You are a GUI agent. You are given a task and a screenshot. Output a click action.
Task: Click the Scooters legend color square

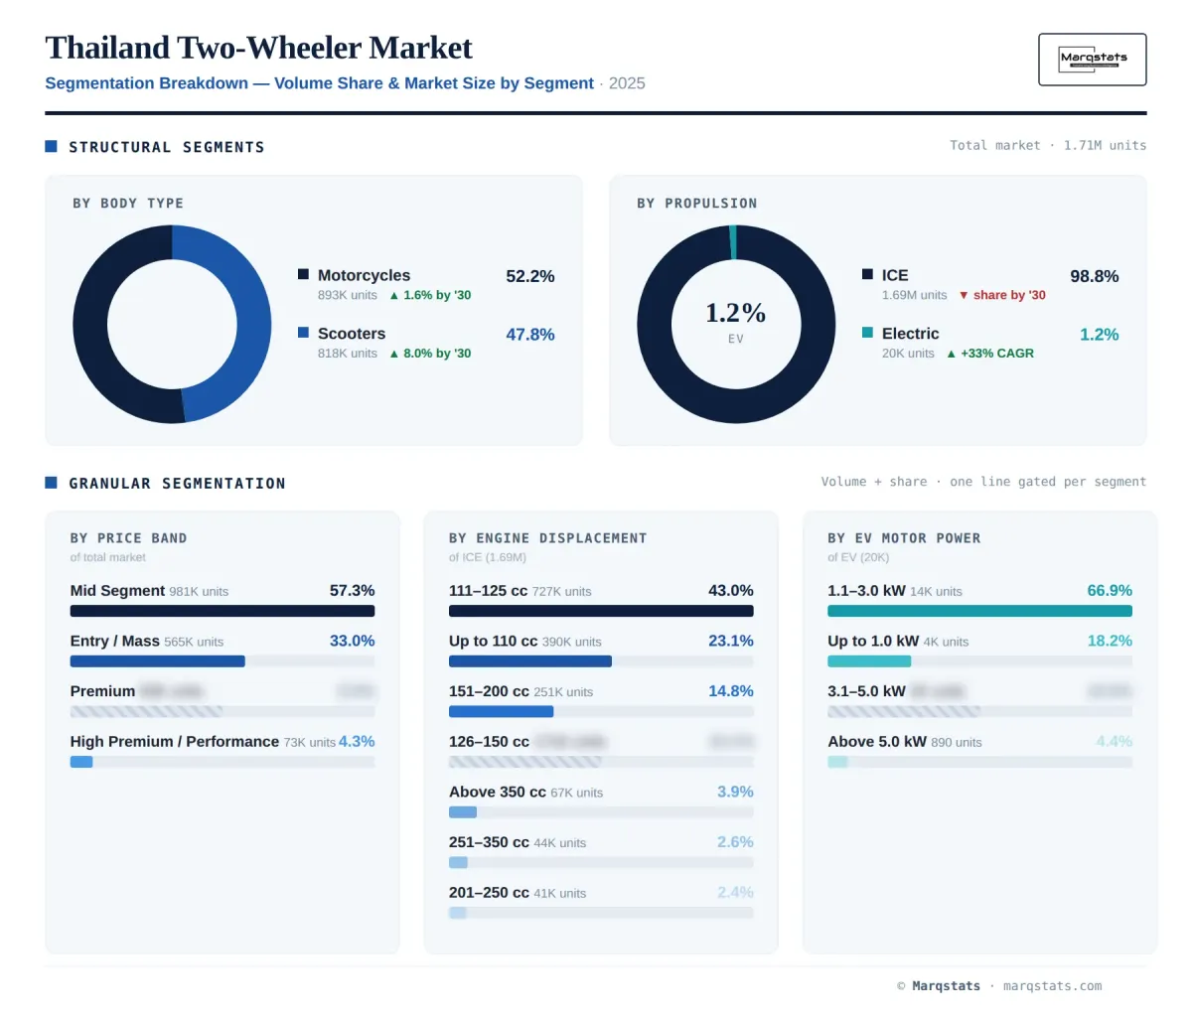[303, 333]
